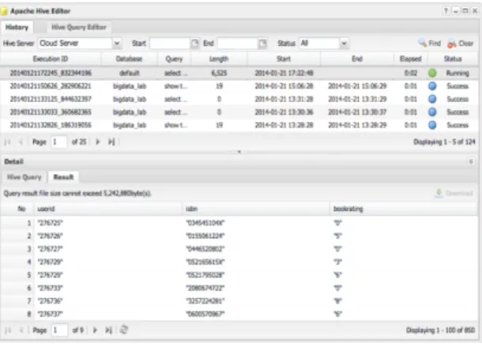482x344 pixels.
Task: Click the green Running status icon
Action: pyautogui.click(x=432, y=74)
